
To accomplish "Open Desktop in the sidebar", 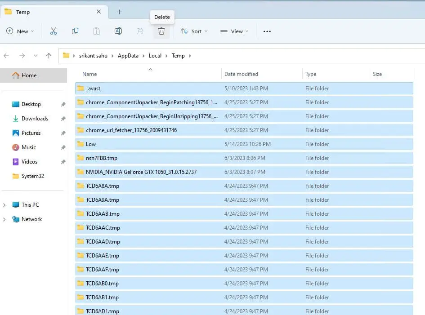I will (31, 104).
